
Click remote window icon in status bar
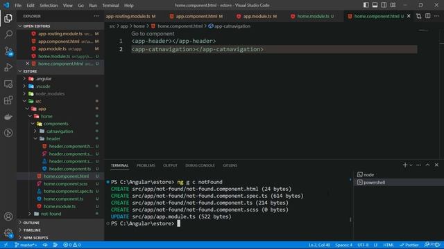[6, 245]
